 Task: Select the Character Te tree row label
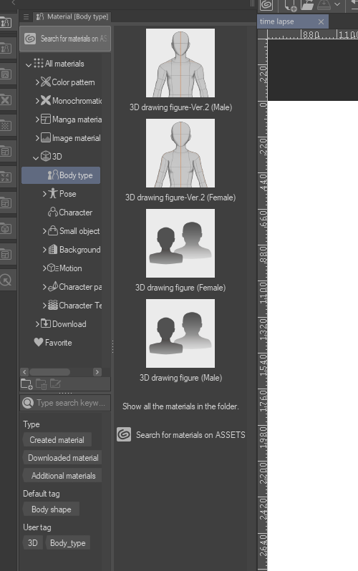(80, 306)
